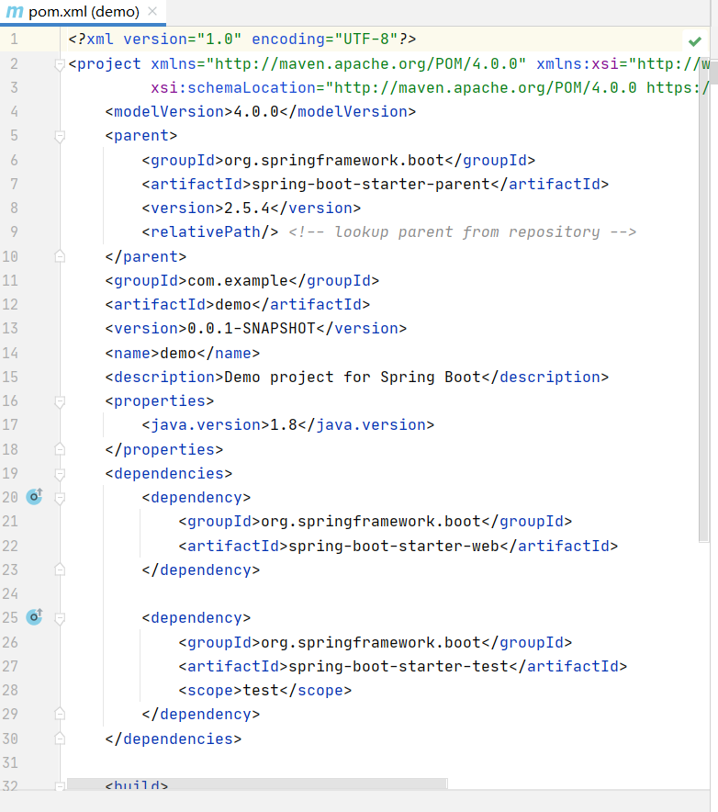Click 'org.springframework.boot' on line 26
718x812 pixels.
(371, 642)
